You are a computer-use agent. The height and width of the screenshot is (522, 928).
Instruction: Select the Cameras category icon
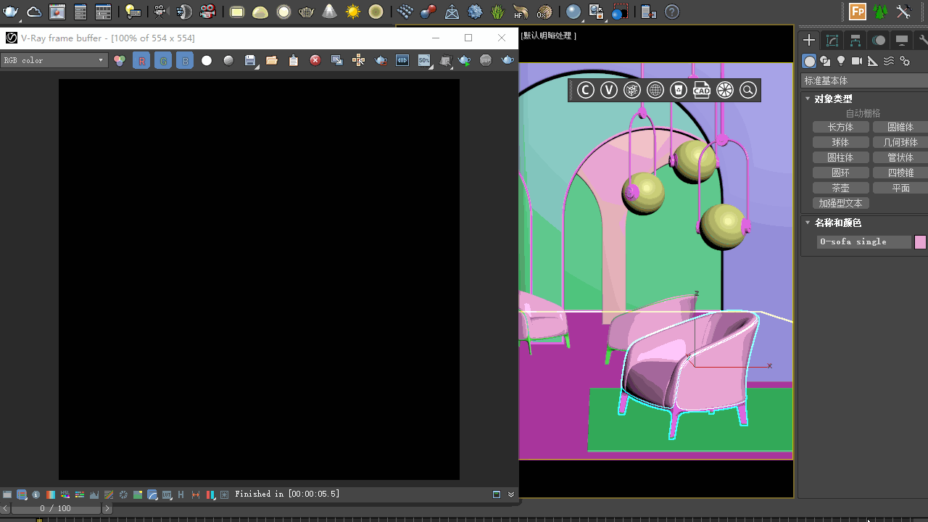857,61
